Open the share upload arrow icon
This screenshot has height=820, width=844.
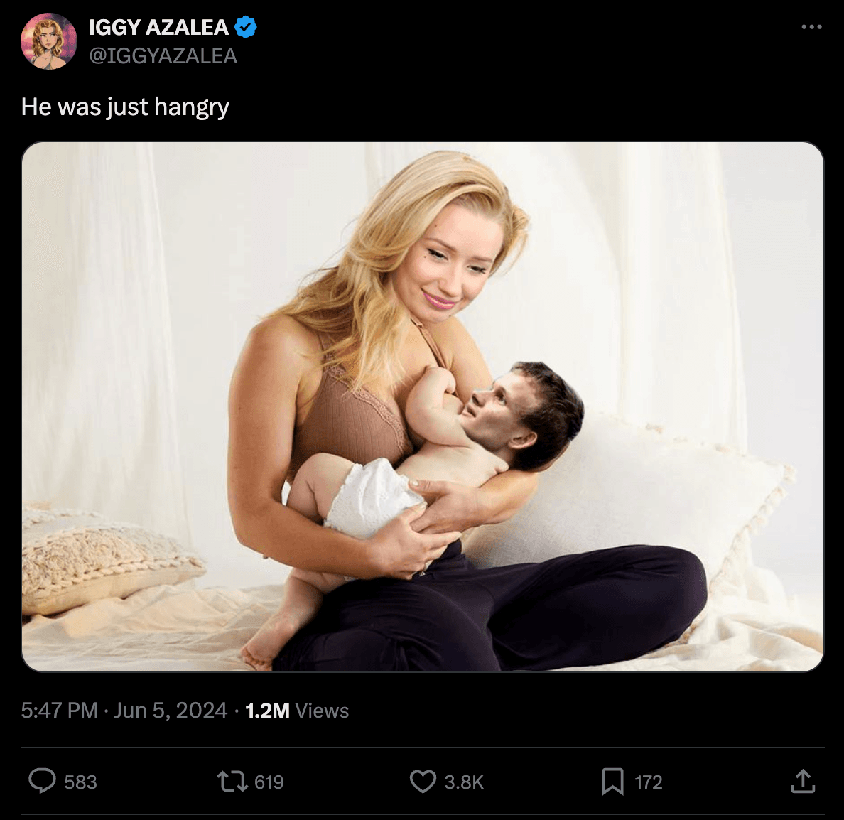pos(803,781)
